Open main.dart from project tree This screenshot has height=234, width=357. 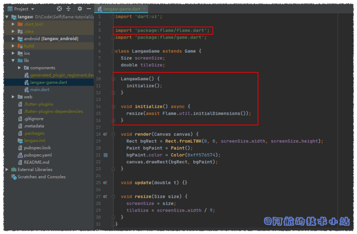39,90
